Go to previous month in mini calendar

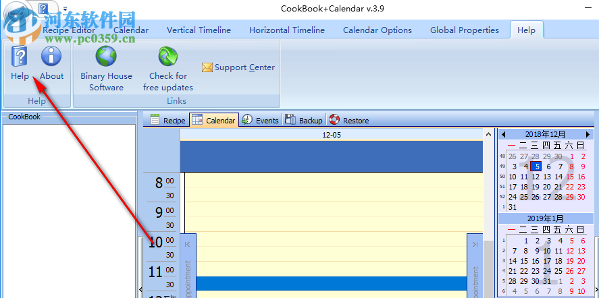pyautogui.click(x=504, y=134)
